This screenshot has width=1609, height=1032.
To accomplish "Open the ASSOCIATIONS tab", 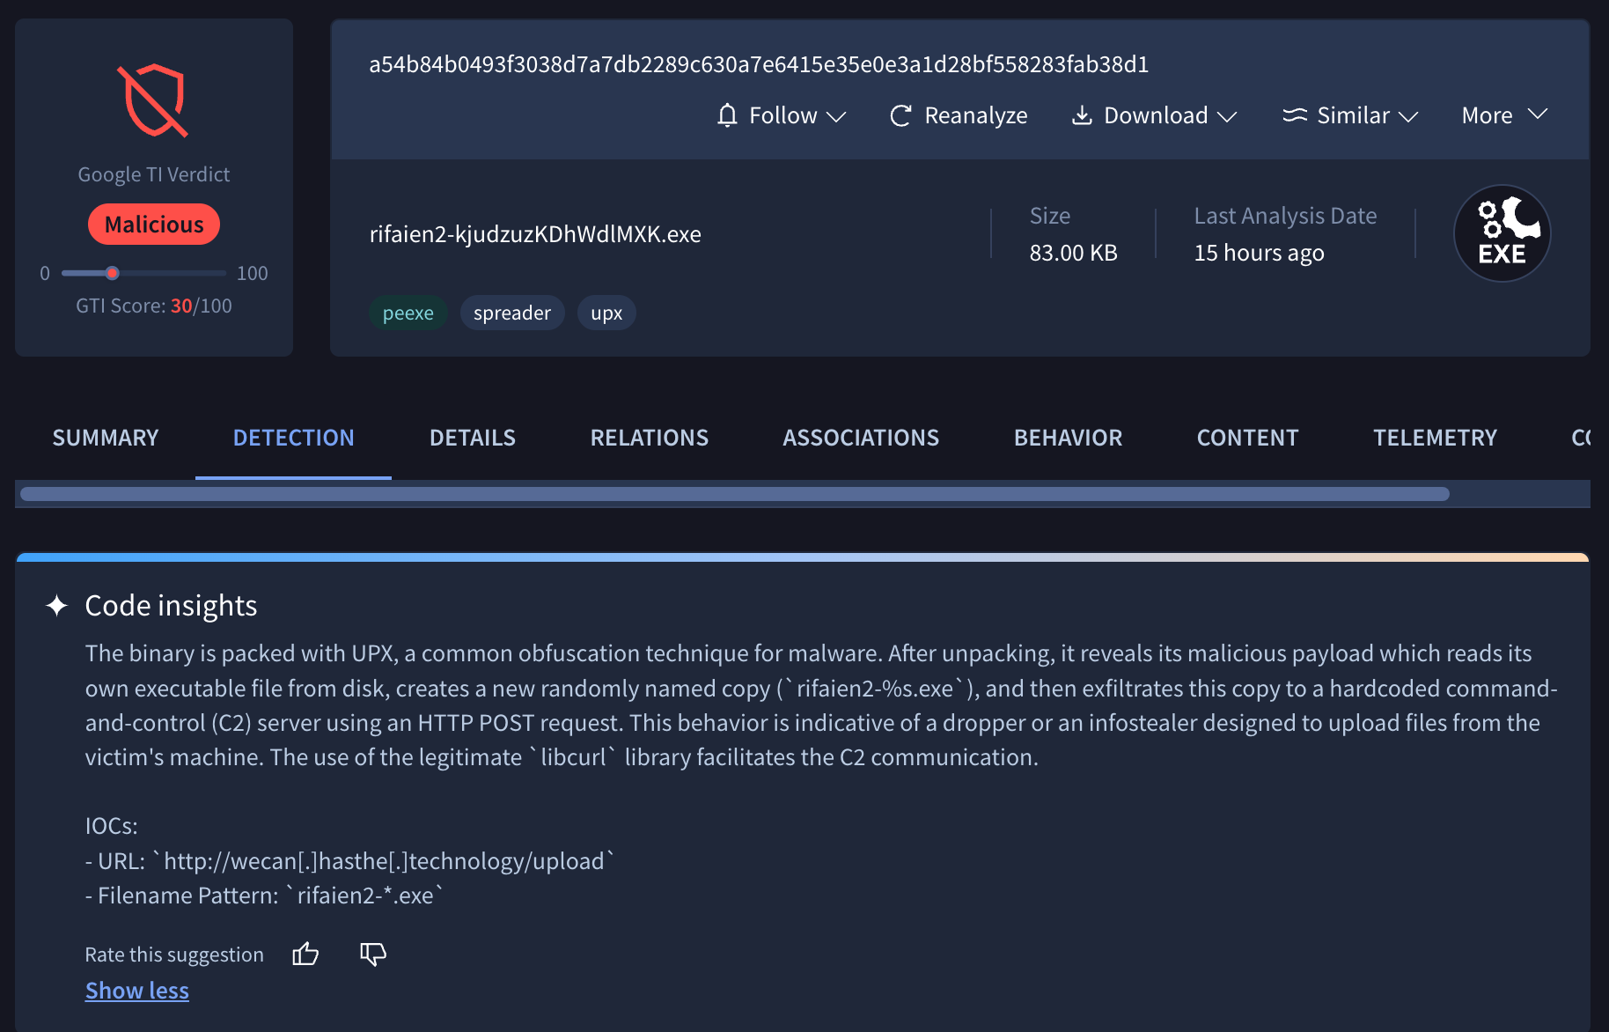I will (x=861, y=438).
